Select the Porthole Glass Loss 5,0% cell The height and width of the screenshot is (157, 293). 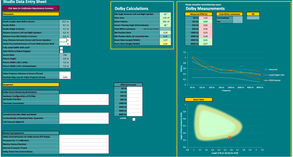coord(65,77)
